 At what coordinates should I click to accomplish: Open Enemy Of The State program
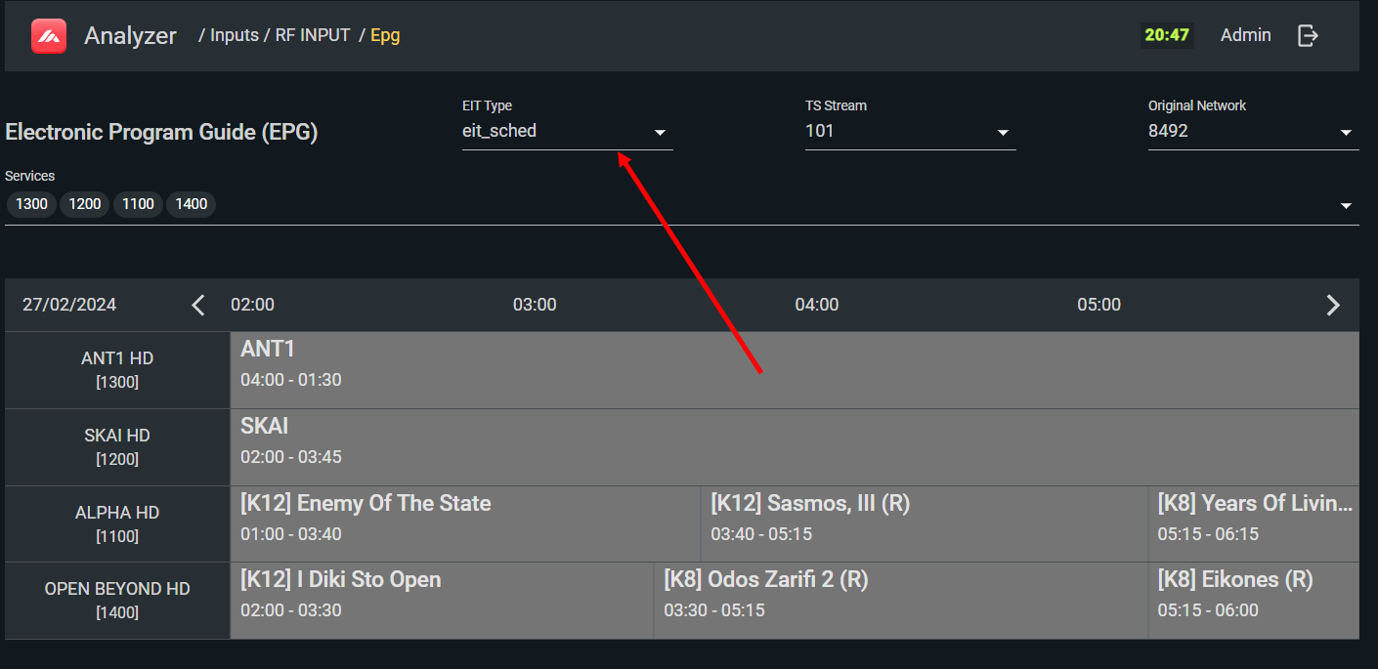[x=465, y=518]
